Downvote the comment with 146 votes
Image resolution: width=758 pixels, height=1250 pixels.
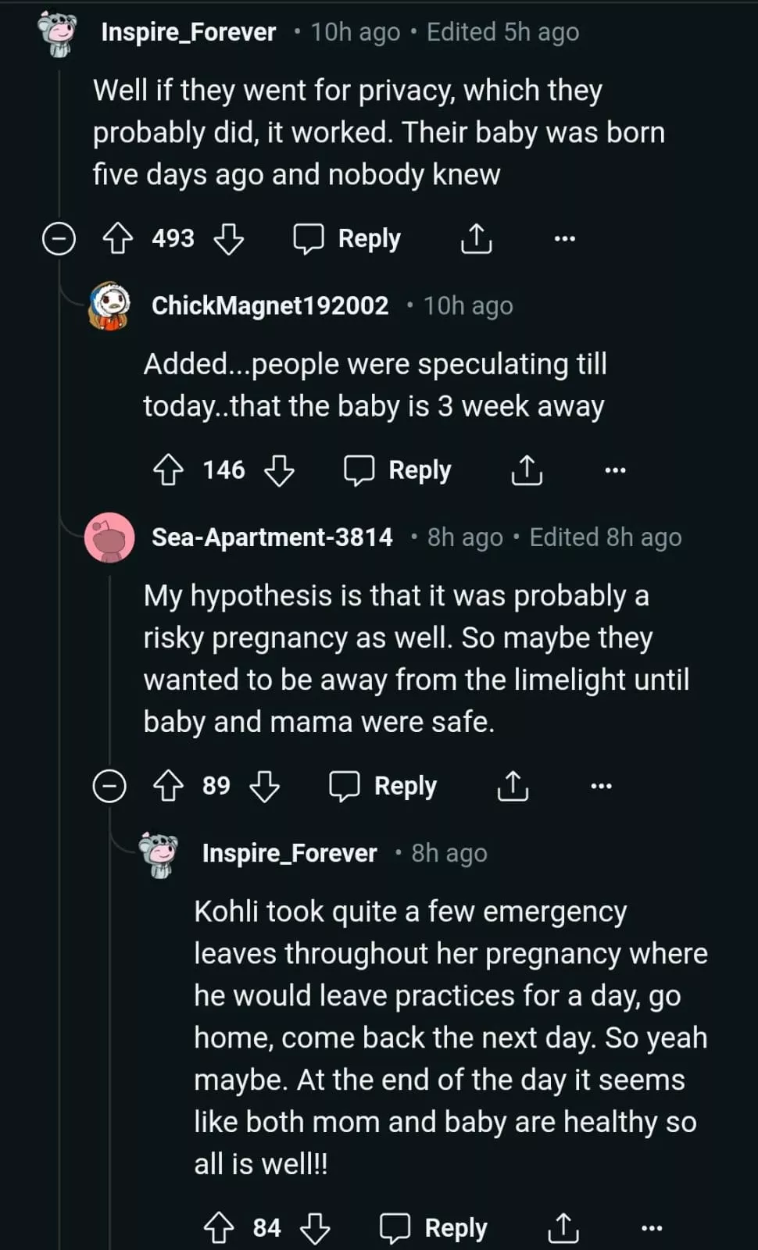click(279, 470)
